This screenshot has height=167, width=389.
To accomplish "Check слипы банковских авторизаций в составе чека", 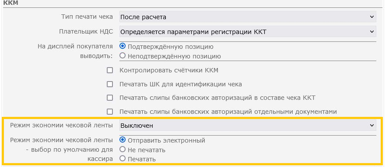I will tap(110, 98).
